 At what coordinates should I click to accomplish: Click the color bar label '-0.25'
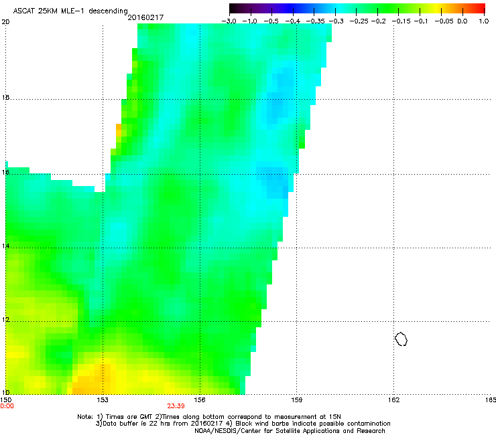[359, 21]
